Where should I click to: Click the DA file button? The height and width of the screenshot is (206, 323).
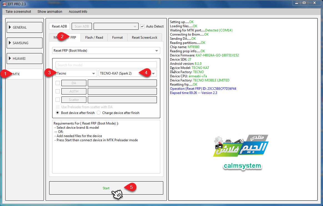point(74,83)
